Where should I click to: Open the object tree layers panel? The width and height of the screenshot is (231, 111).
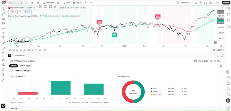point(228,20)
